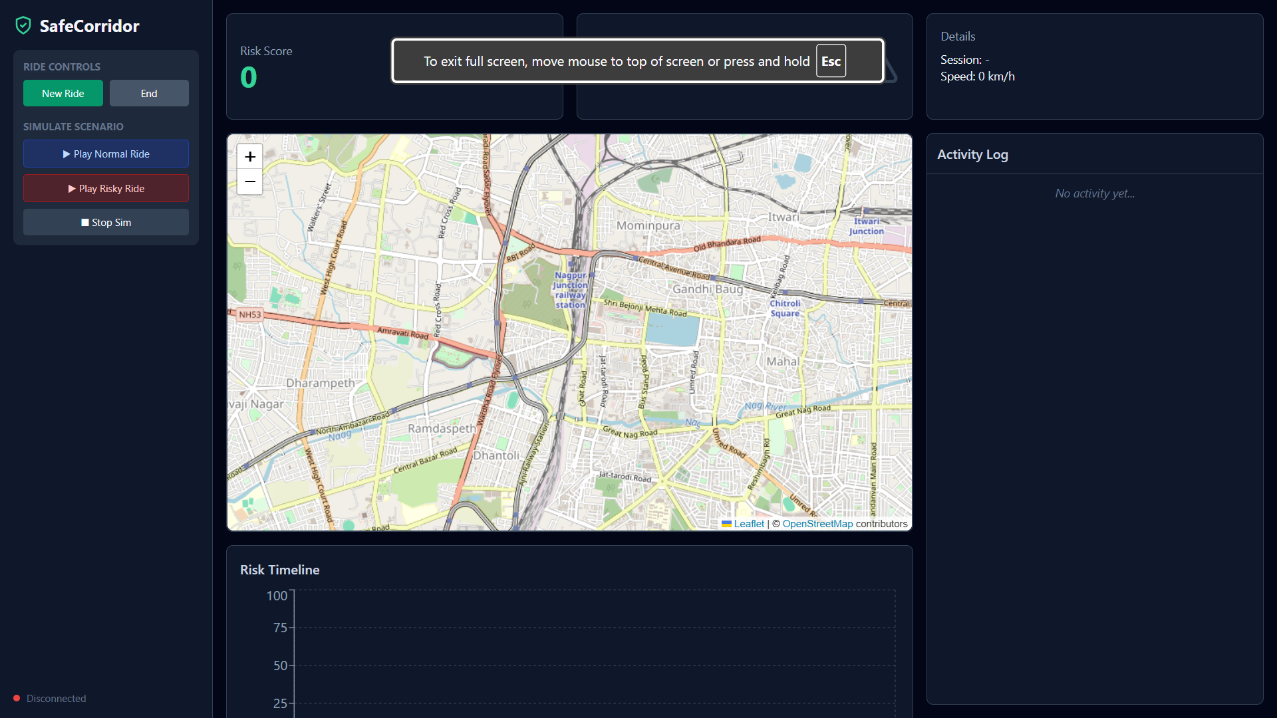This screenshot has width=1277, height=718.
Task: Open the Leaflet attribution link
Action: (x=749, y=524)
